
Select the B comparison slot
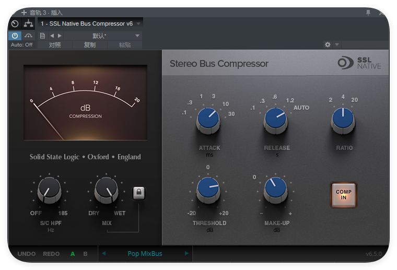click(x=85, y=254)
